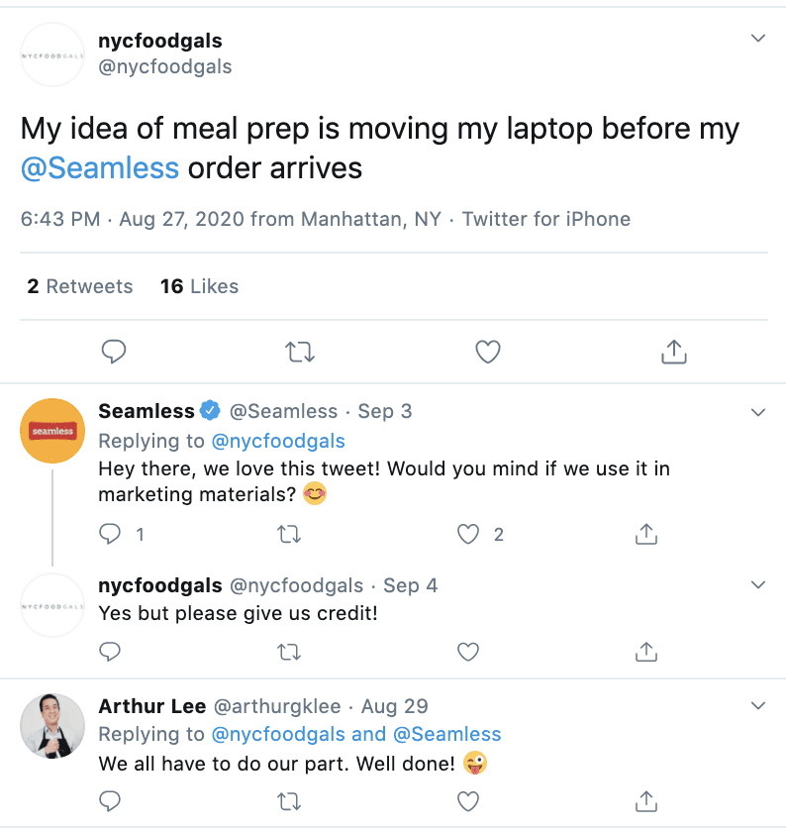Image resolution: width=786 pixels, height=828 pixels.
Task: Retweet the main meal prep tweet
Action: click(298, 352)
